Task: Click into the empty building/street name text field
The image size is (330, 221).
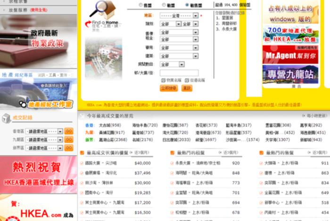Action: click(x=179, y=73)
